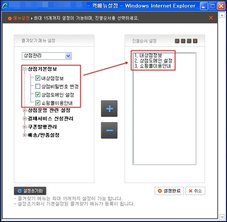227x222 pixels.
Task: Uncheck the 내상점정보 checkbox
Action: [x=38, y=78]
